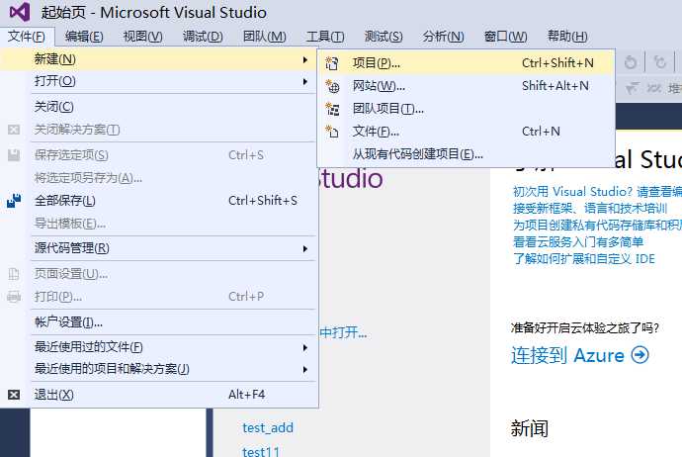
Task: Open the 文件(F) menu in the menu bar
Action: coord(27,37)
